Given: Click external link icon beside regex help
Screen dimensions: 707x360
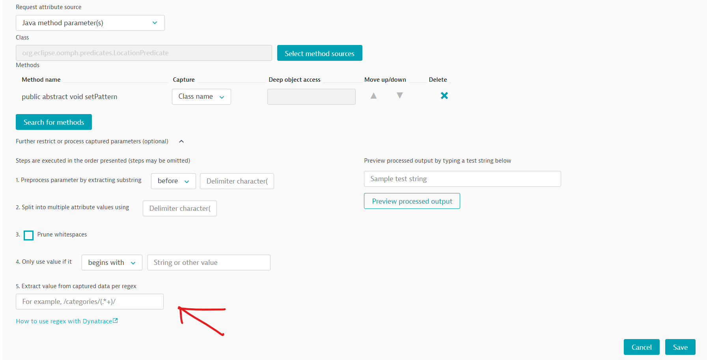Looking at the screenshot, I should (x=116, y=321).
